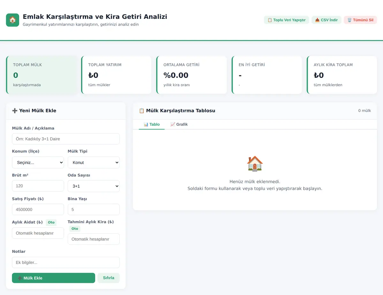
Task: Click the "Henüz mülk eklenmedi." message
Action: click(x=255, y=182)
